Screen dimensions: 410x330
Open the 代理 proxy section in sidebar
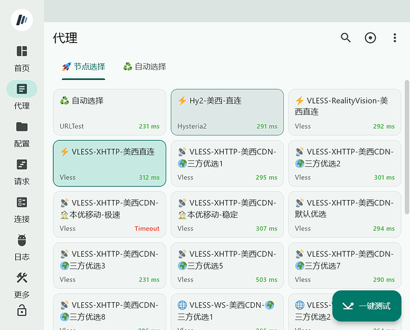(22, 95)
